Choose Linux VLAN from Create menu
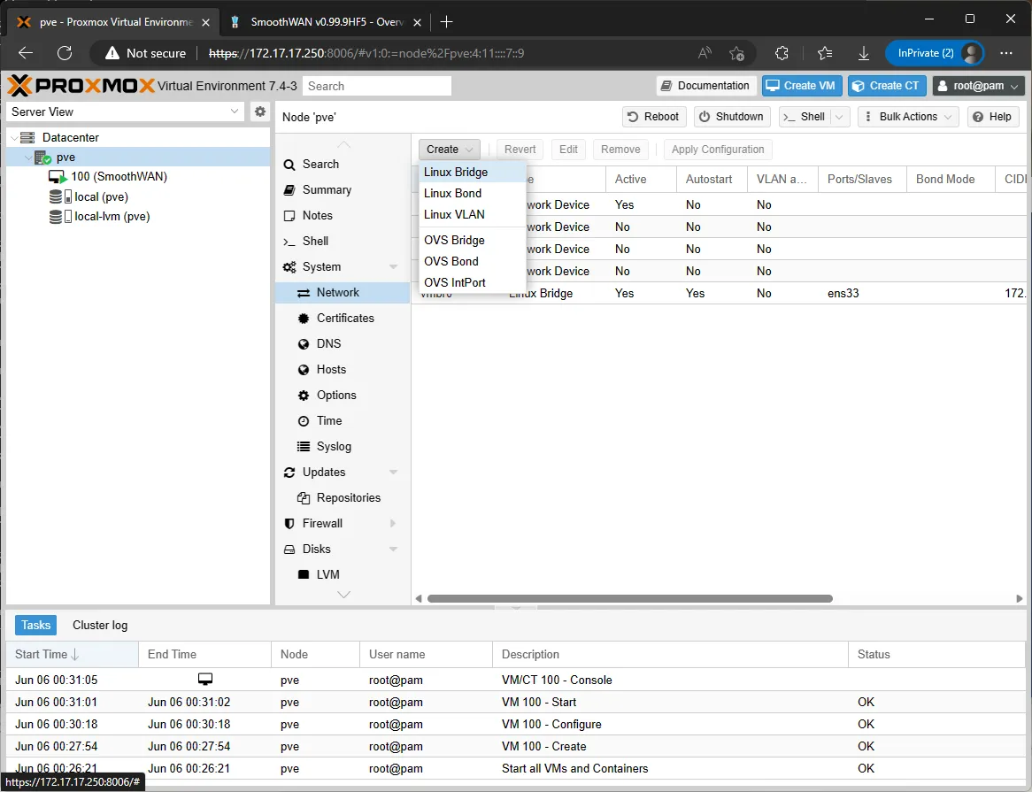Viewport: 1032px width, 792px height. (472, 214)
